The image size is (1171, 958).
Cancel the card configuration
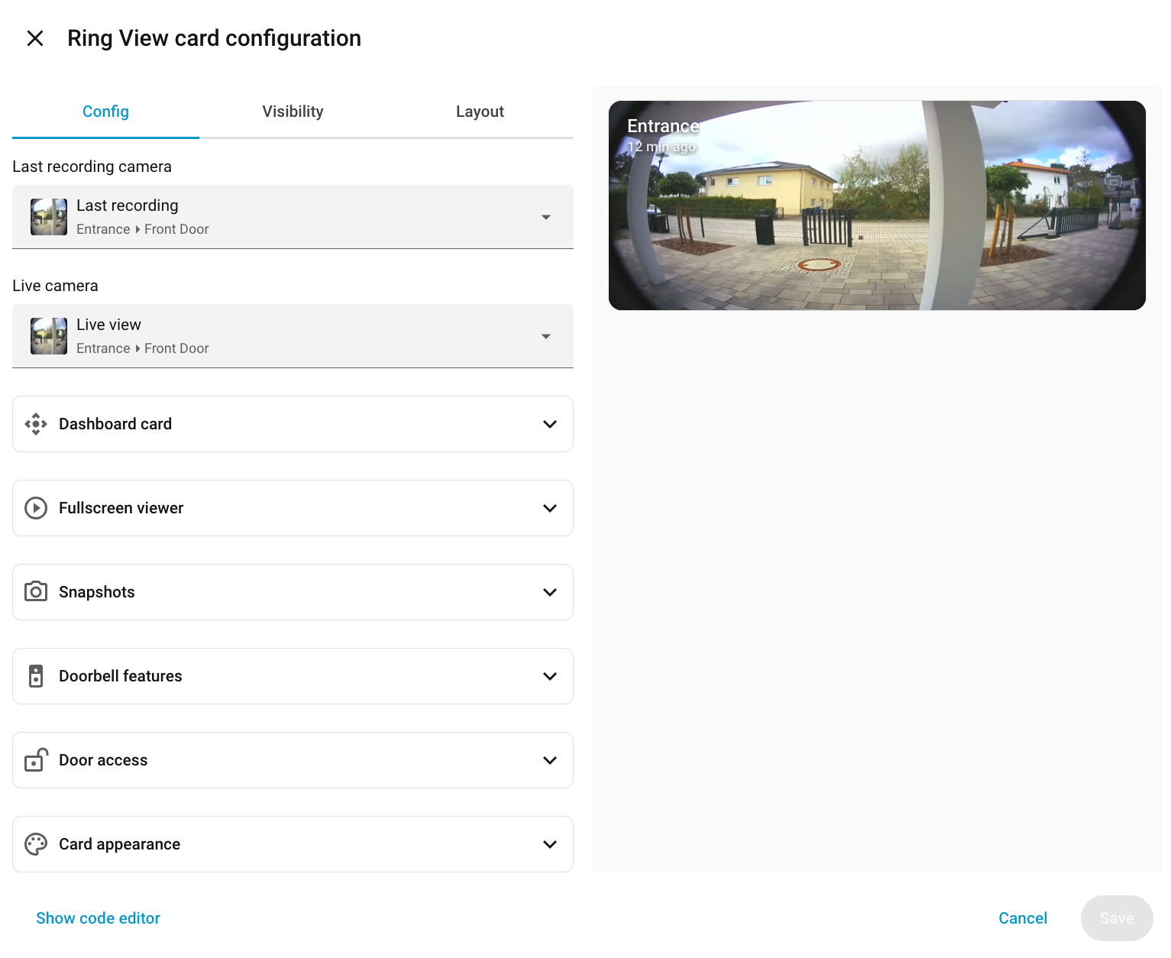(x=1023, y=918)
